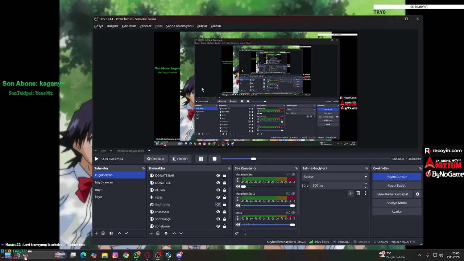Image resolution: width=464 pixels, height=261 pixels.
Task: Open the Soldur transition dropdown
Action: click(335, 177)
